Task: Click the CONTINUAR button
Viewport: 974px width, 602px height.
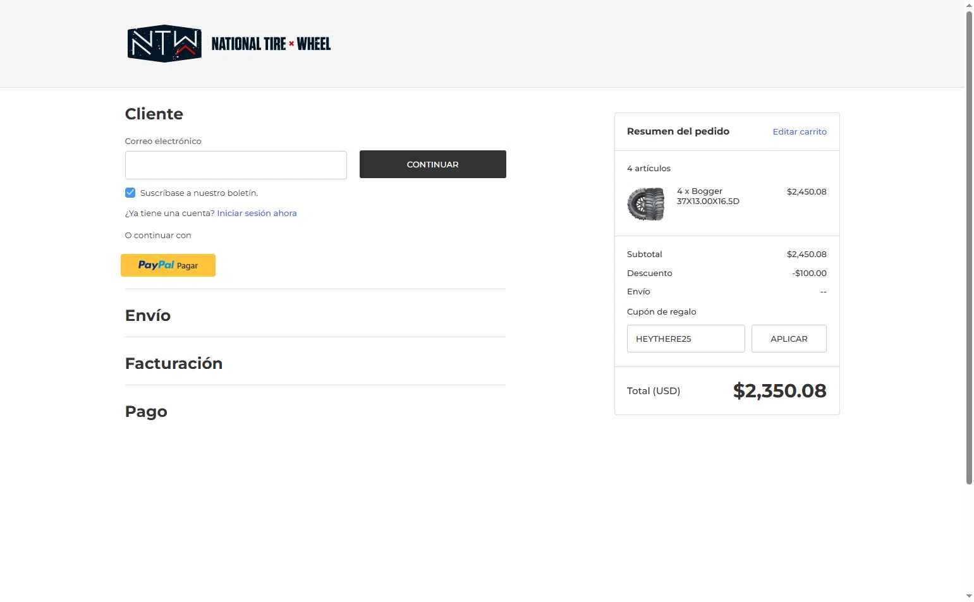Action: pyautogui.click(x=433, y=164)
